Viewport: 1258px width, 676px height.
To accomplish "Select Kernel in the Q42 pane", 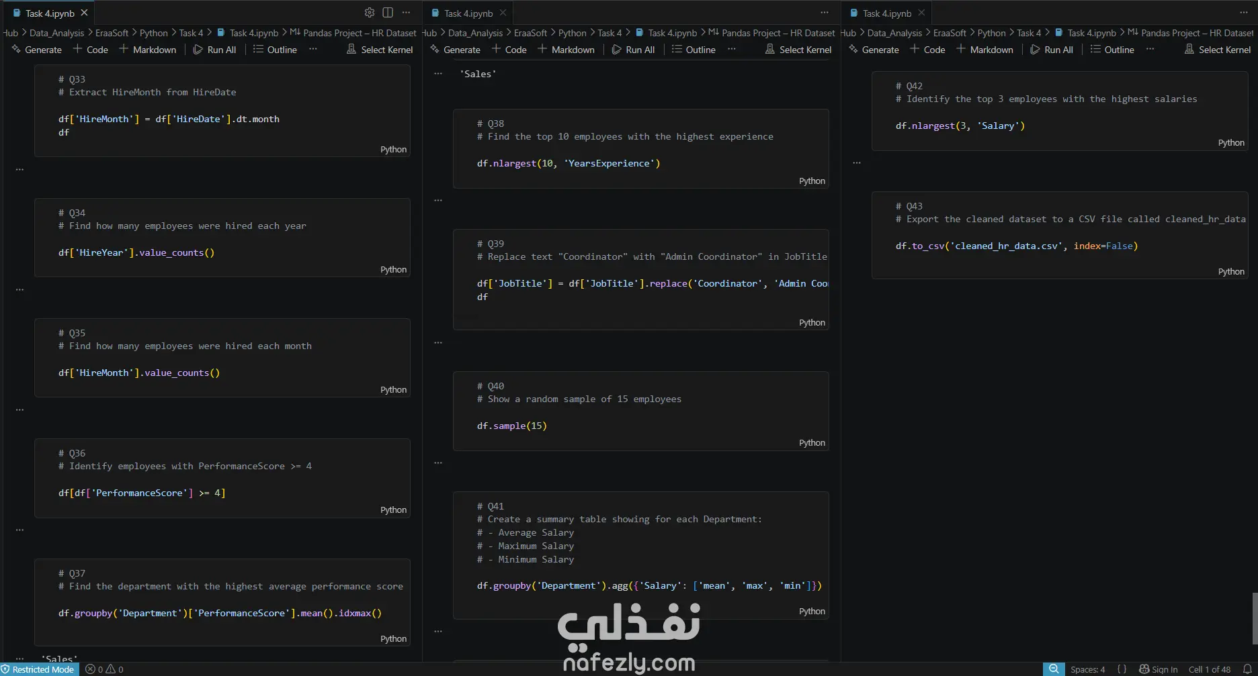I will [1218, 50].
